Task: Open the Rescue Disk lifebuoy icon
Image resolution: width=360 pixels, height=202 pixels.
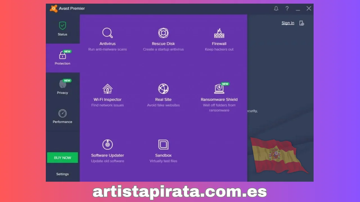Action: [163, 33]
